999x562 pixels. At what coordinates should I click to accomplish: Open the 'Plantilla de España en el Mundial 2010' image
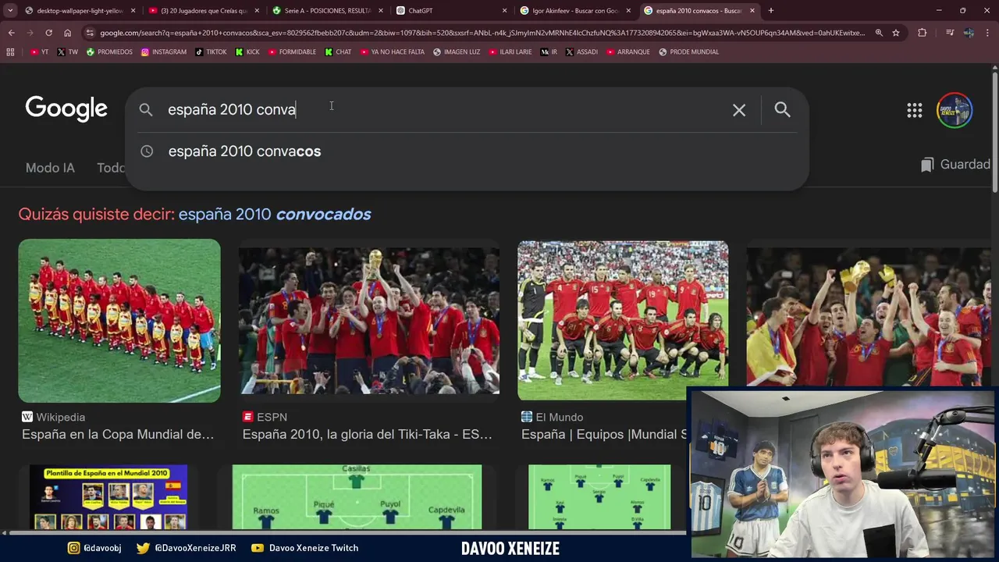108,498
